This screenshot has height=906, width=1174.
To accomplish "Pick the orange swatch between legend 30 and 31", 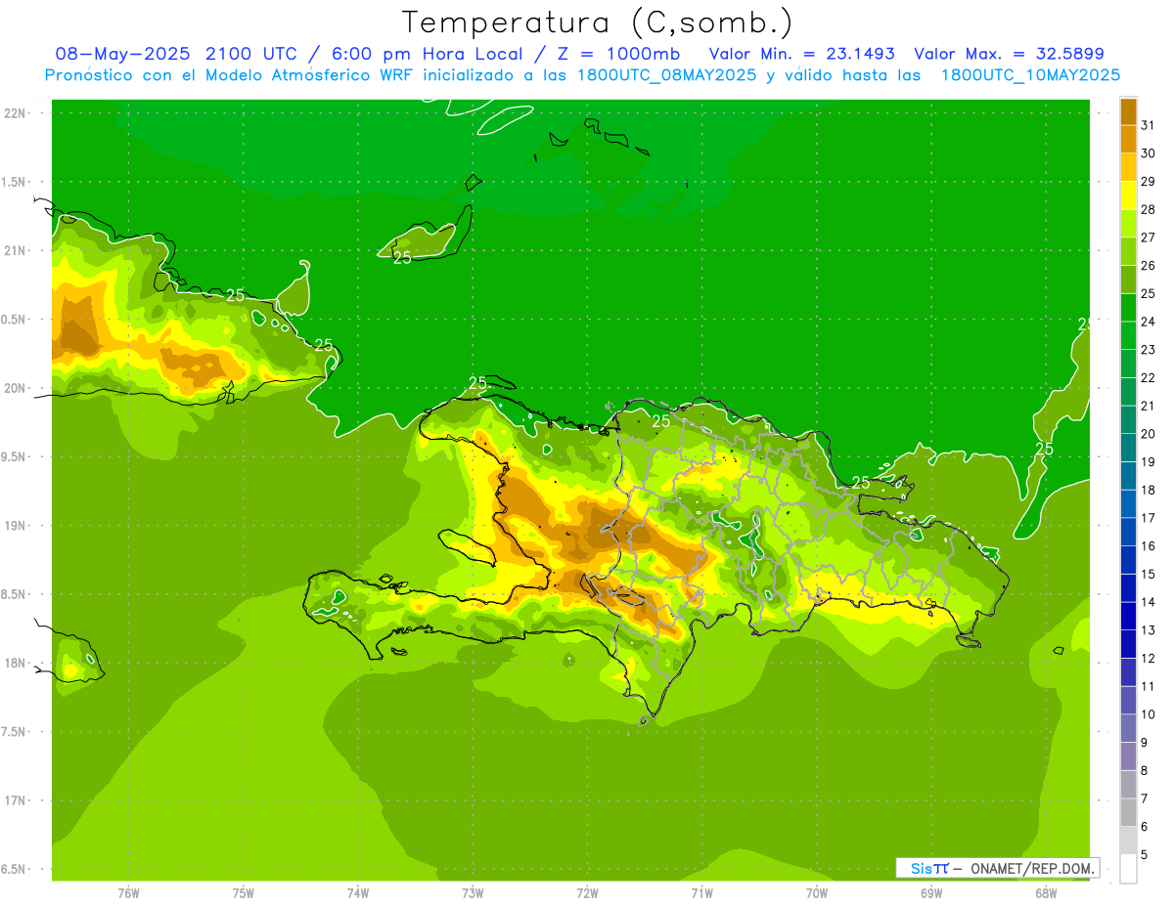I will click(x=1128, y=139).
